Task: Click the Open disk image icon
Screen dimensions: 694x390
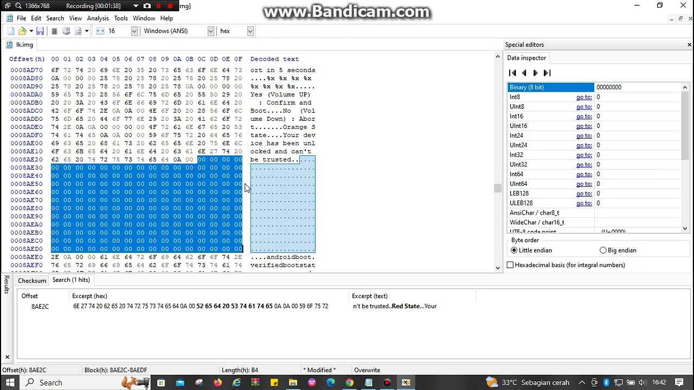Action: pyautogui.click(x=78, y=31)
